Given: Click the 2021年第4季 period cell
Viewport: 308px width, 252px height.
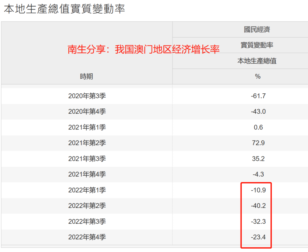Looking at the screenshot, I should [87, 174].
